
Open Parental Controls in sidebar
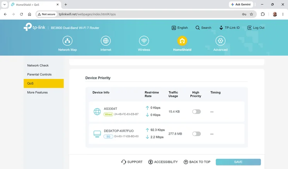(39, 74)
